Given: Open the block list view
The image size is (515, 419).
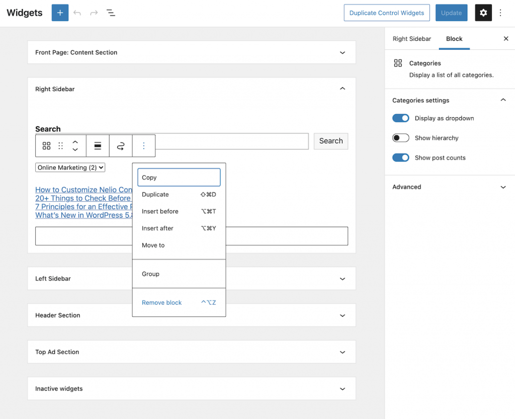Looking at the screenshot, I should (x=111, y=13).
